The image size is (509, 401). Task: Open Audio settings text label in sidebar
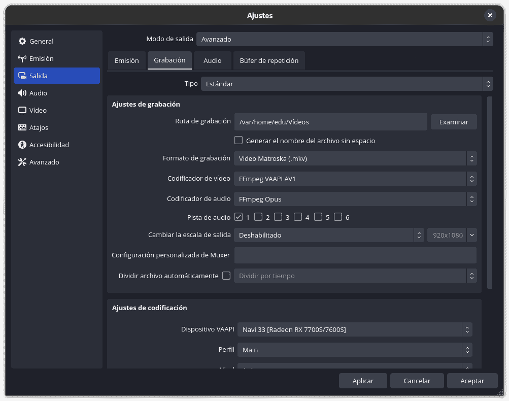(x=38, y=93)
